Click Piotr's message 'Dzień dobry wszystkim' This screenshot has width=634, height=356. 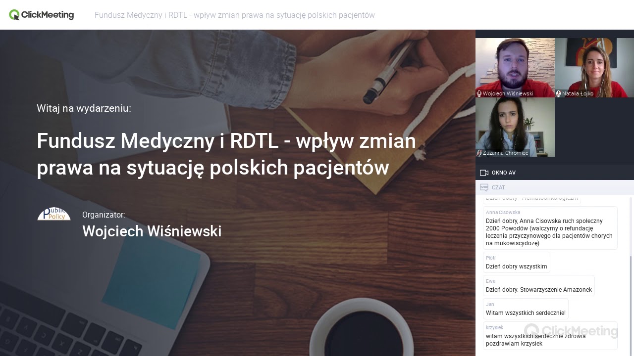coord(517,263)
